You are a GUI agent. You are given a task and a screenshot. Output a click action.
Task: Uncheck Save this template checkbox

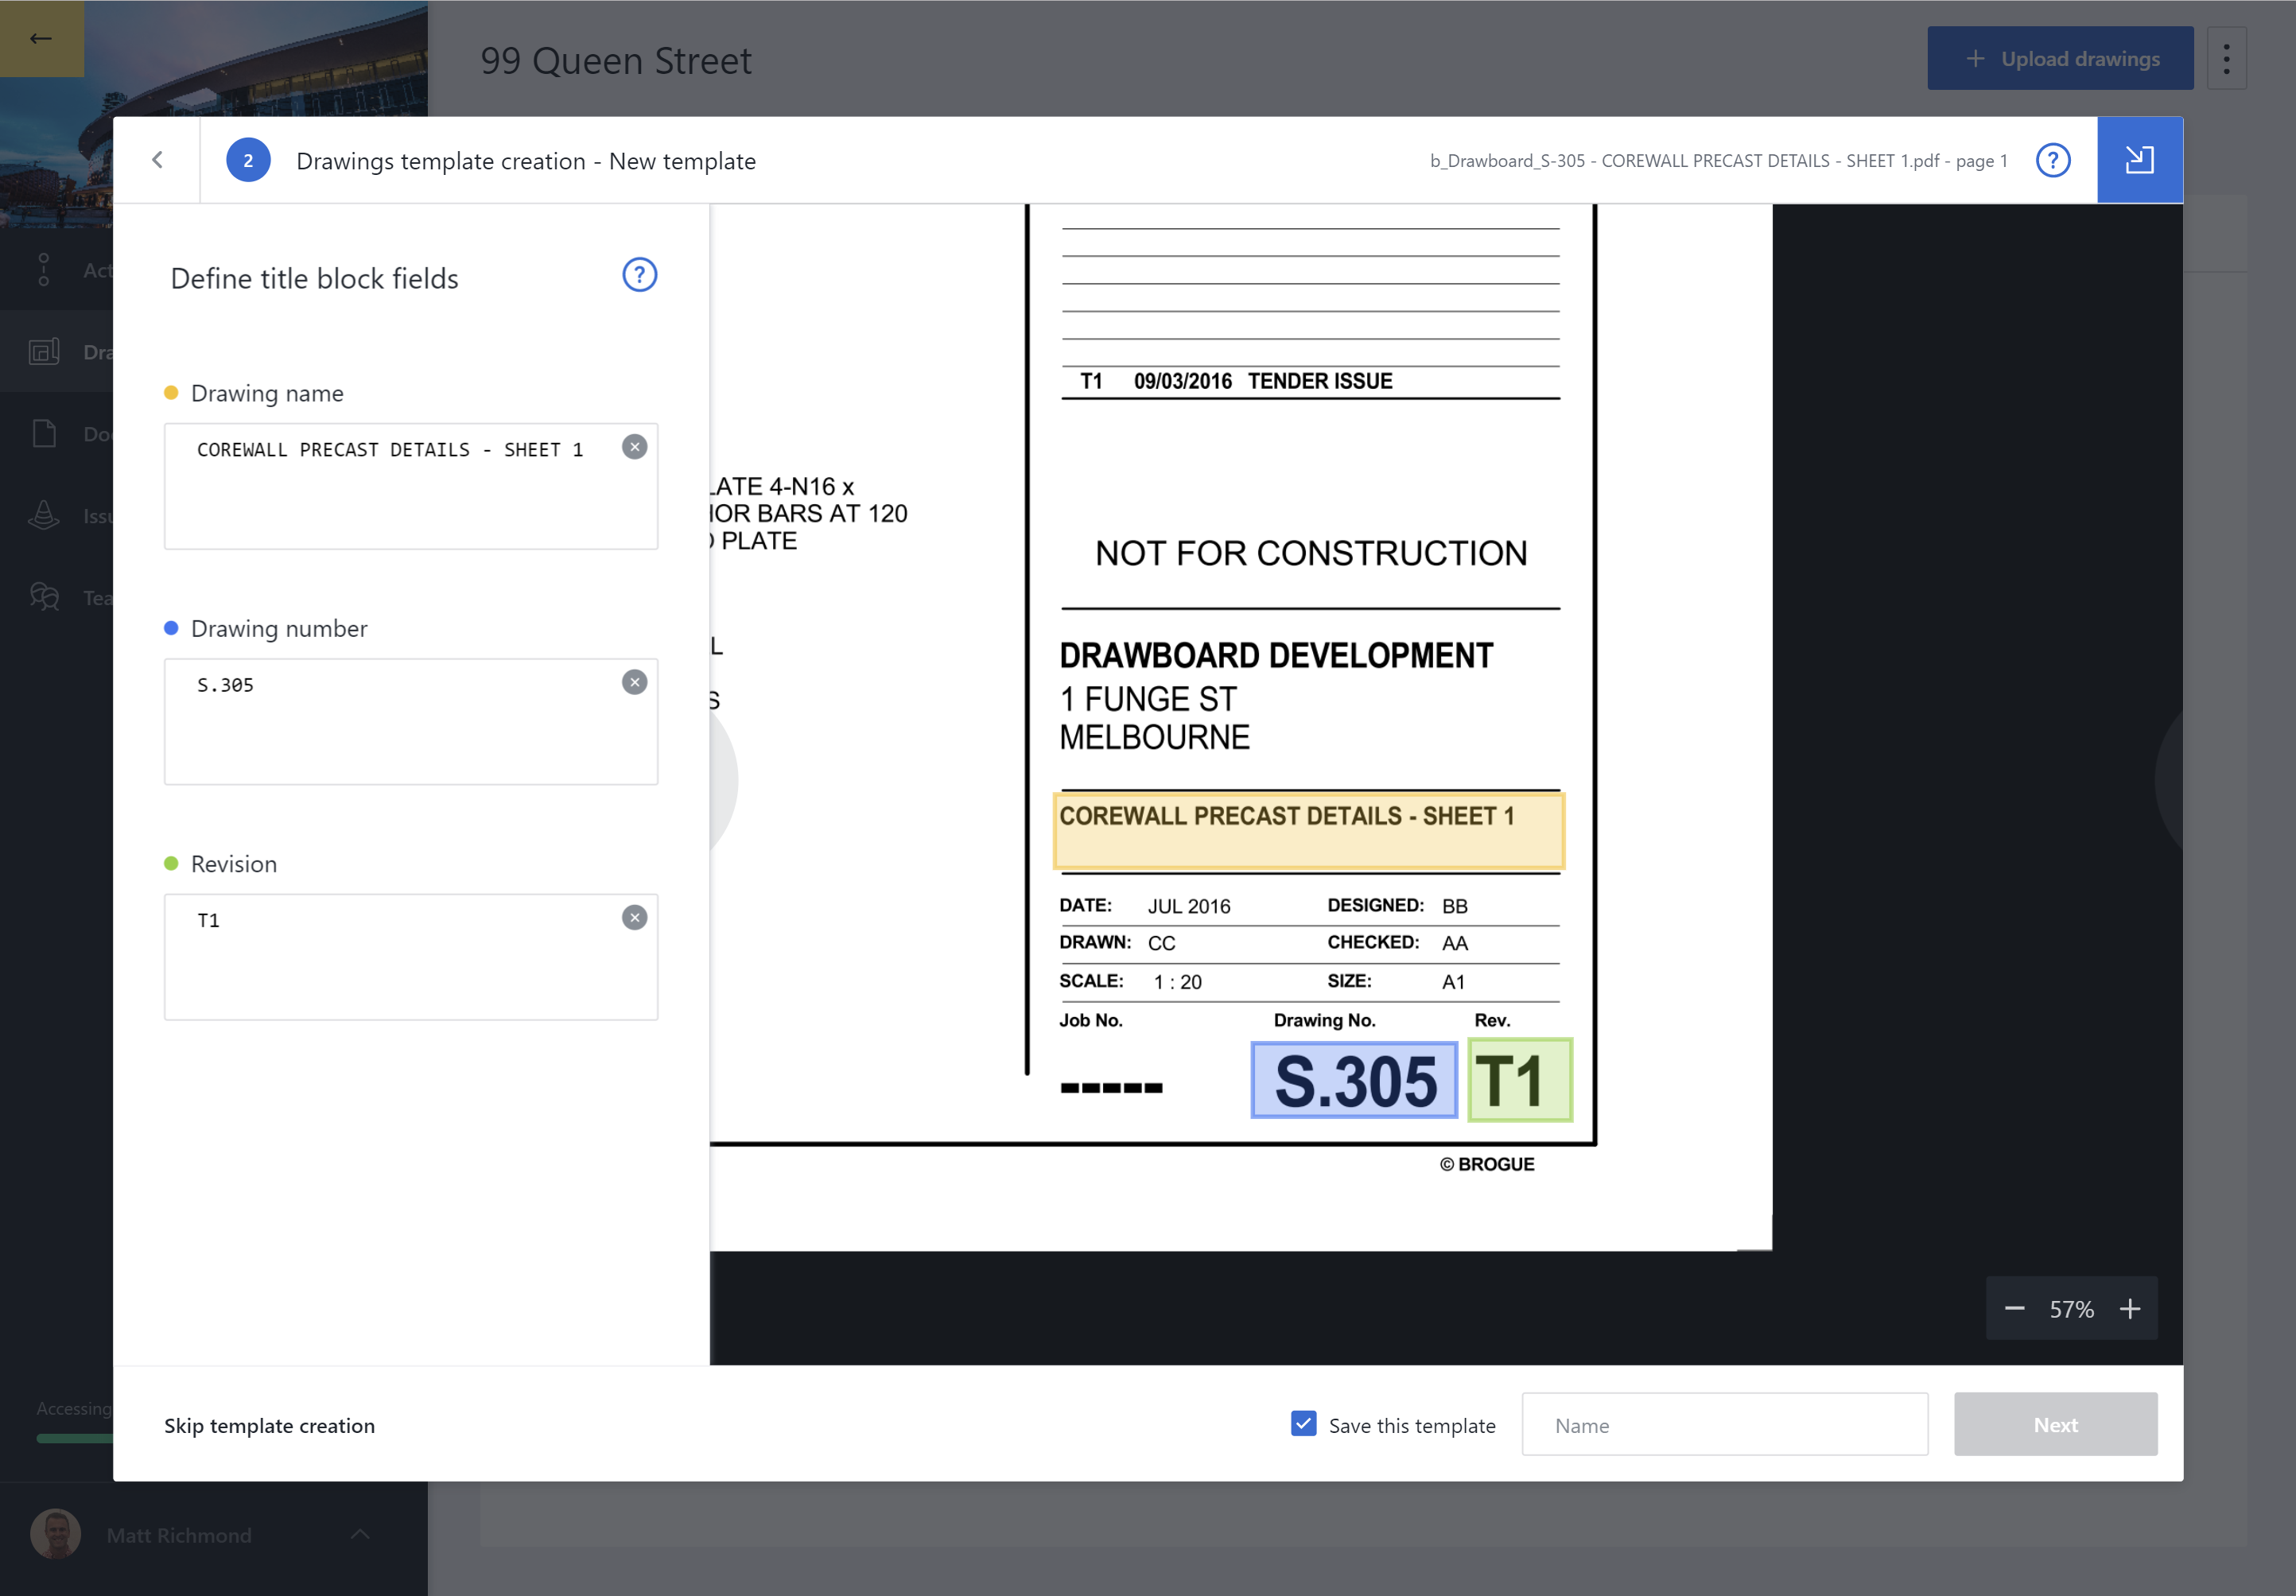pyautogui.click(x=1303, y=1423)
